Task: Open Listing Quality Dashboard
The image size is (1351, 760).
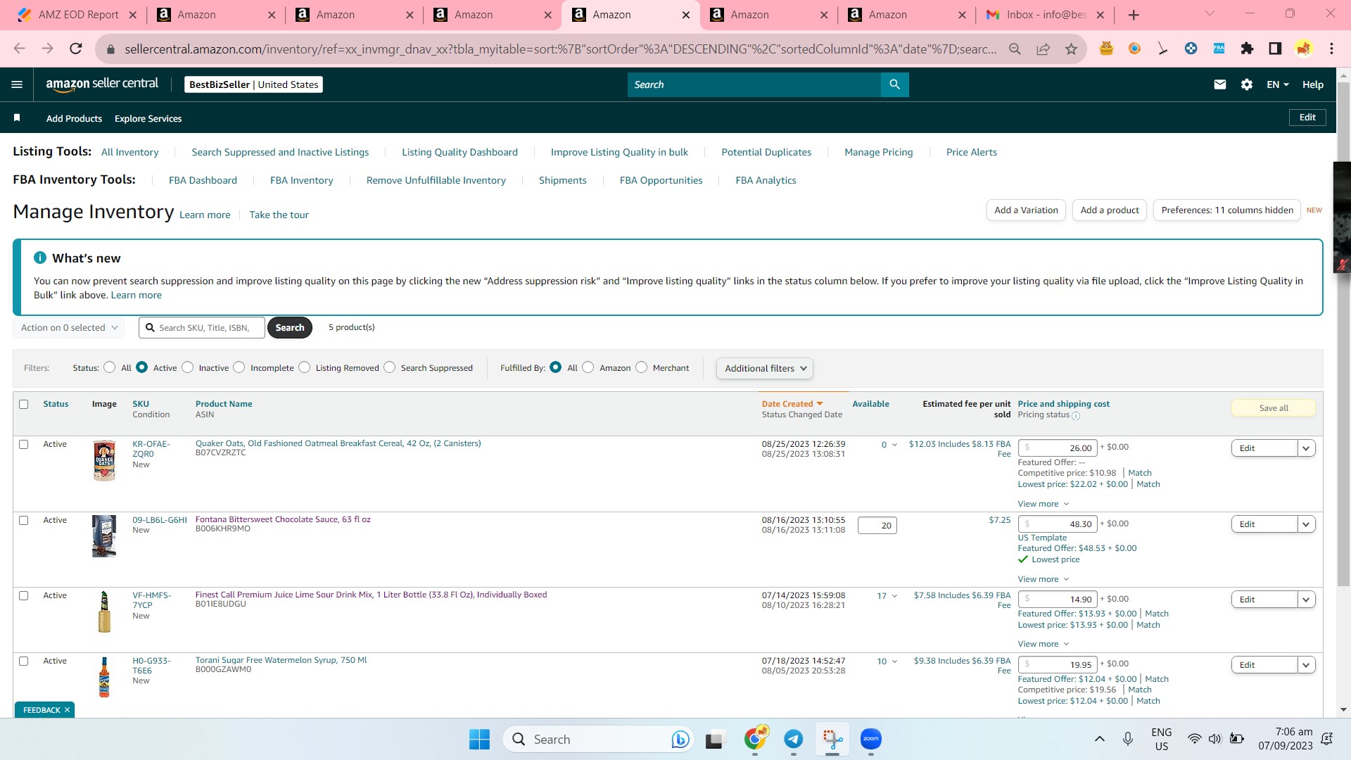Action: tap(459, 152)
